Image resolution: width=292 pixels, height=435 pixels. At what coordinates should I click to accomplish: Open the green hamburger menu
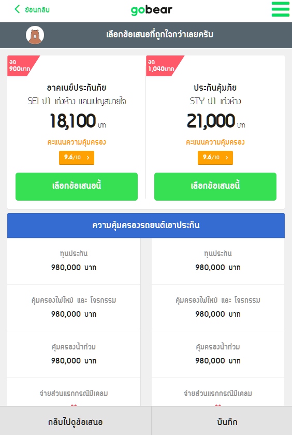point(281,9)
